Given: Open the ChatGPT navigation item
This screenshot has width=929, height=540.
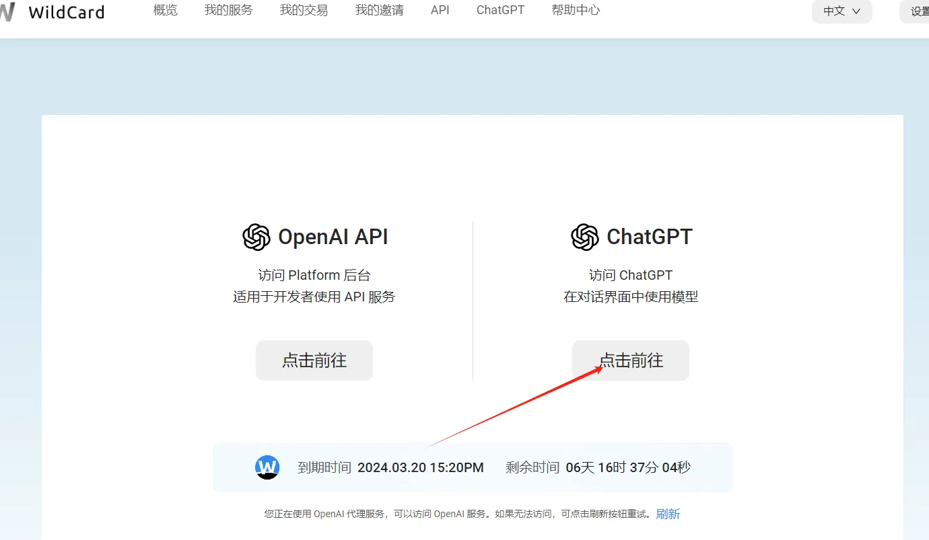Looking at the screenshot, I should (500, 10).
